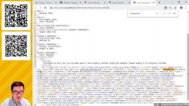Close the find bar
Screen dimensions: 189x106
click(x=174, y=14)
